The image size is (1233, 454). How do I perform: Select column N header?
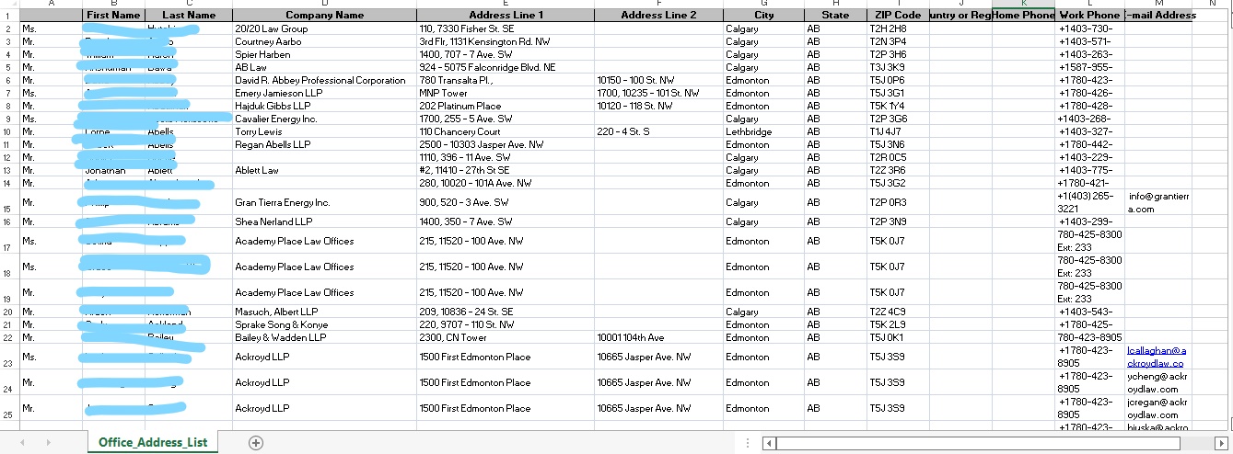[1212, 4]
